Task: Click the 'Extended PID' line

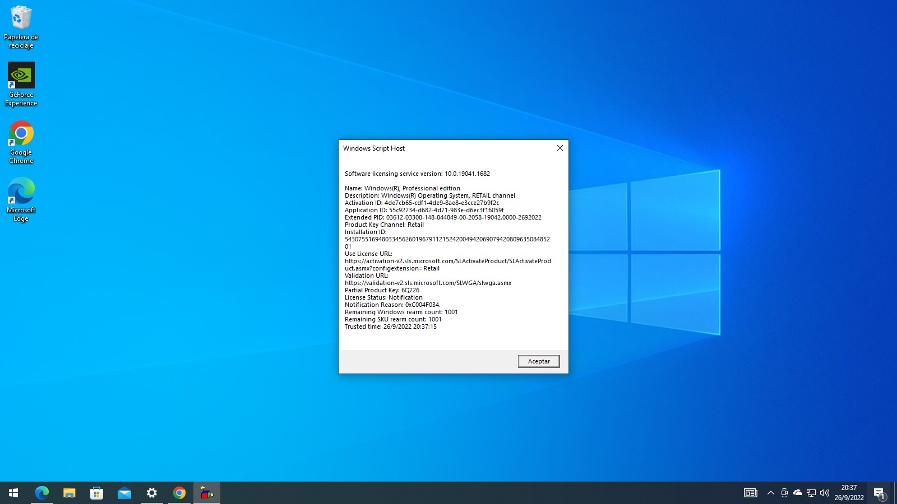Action: [443, 217]
